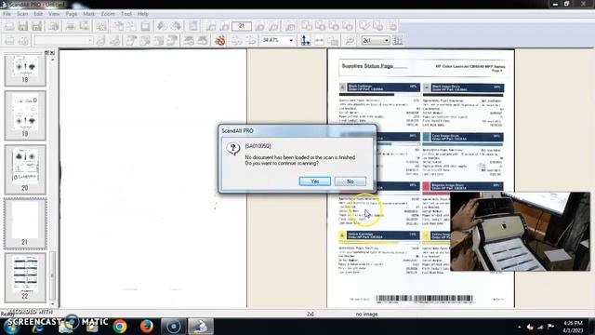Click the ScandAll PRO taskbar icon

coord(201,327)
